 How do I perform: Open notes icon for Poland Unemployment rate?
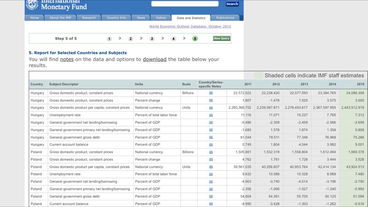pyautogui.click(x=211, y=174)
